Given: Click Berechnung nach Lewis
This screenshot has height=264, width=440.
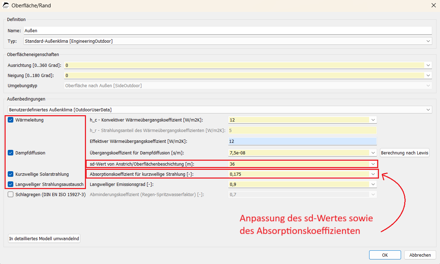Looking at the screenshot, I should [405, 153].
